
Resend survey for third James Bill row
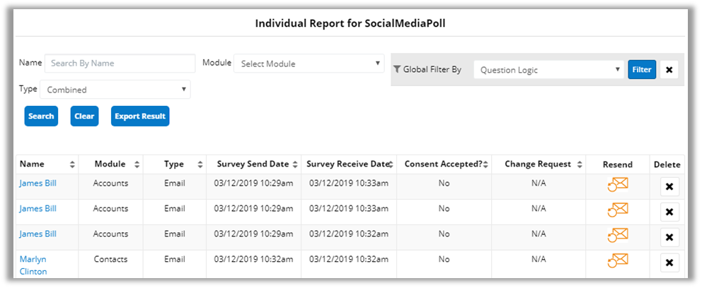[618, 235]
